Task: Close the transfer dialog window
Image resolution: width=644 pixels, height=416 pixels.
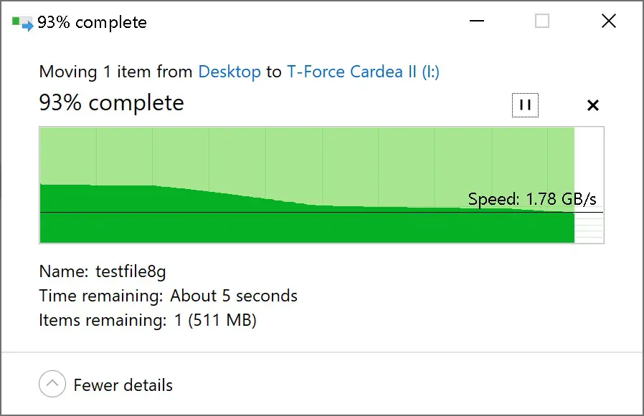Action: [608, 21]
